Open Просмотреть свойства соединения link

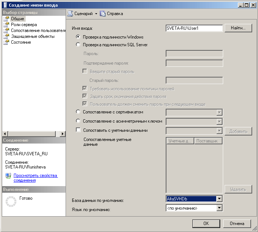(x=35, y=178)
